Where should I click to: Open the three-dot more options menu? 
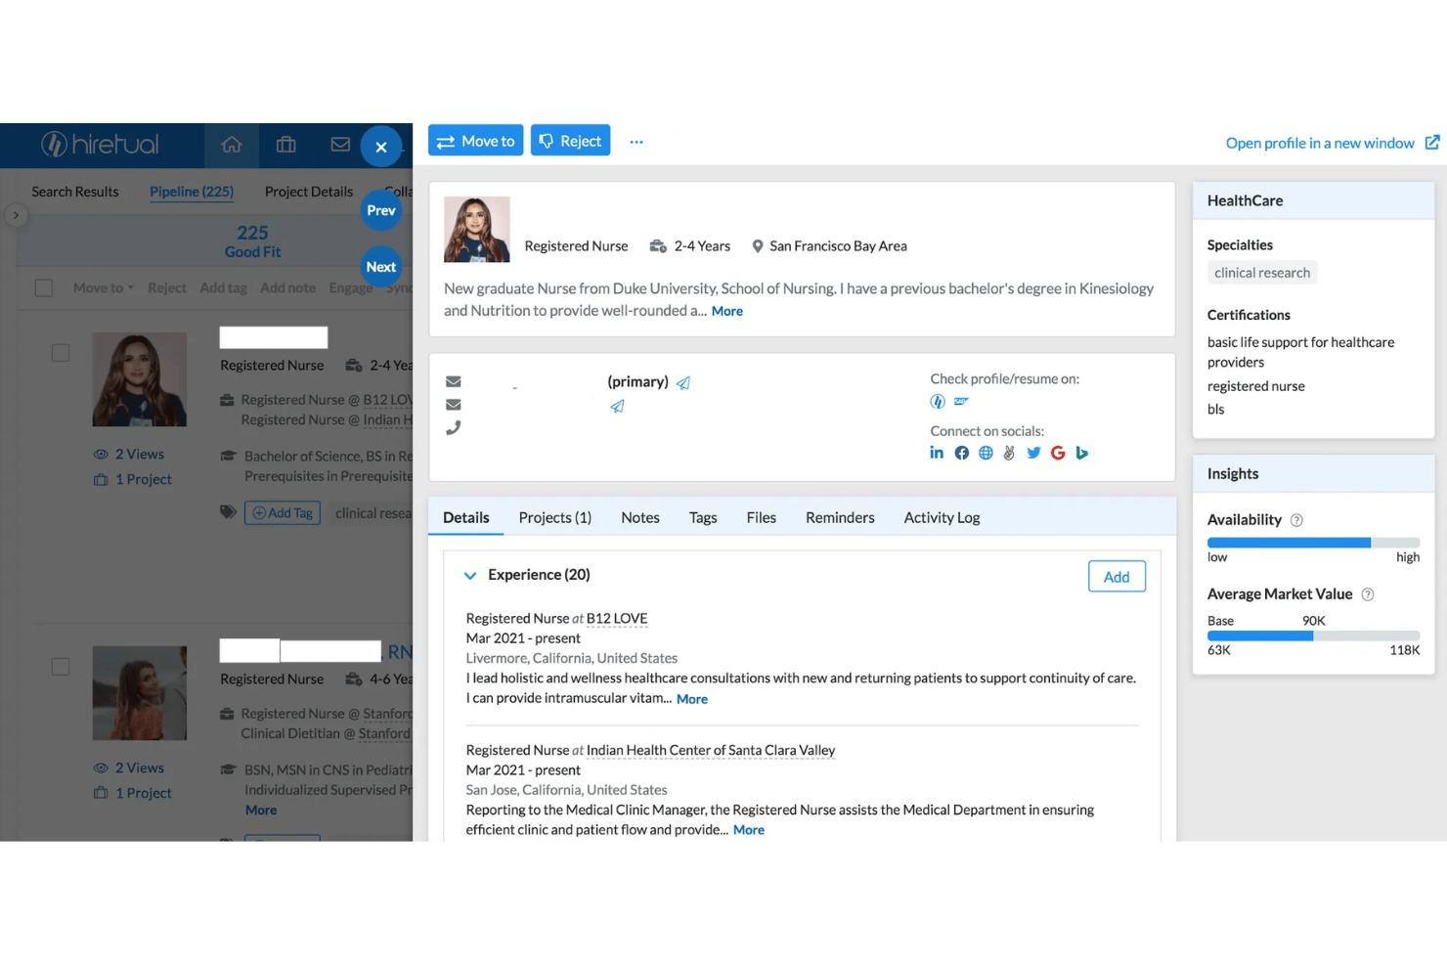[636, 142]
